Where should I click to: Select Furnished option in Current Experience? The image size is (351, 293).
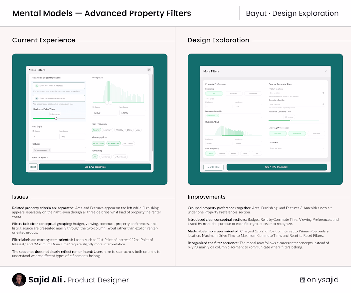105,157
